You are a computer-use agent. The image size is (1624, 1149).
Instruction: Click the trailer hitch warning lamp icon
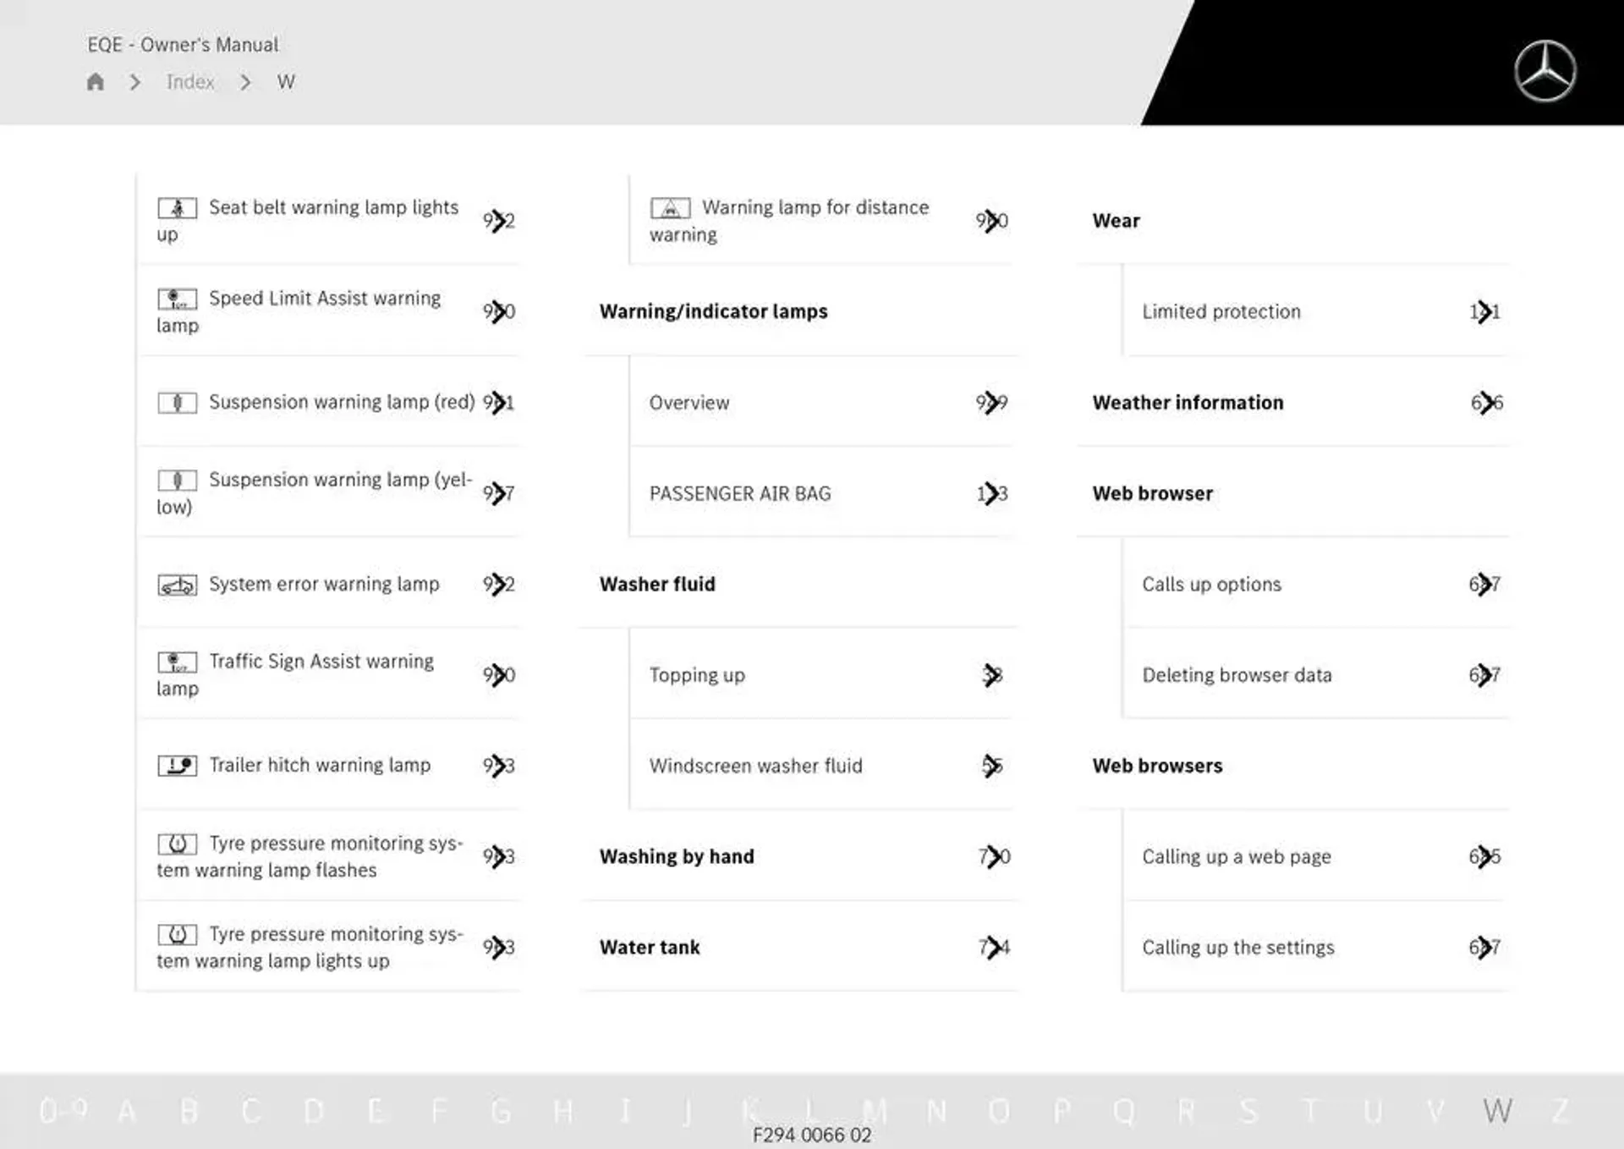(x=178, y=765)
